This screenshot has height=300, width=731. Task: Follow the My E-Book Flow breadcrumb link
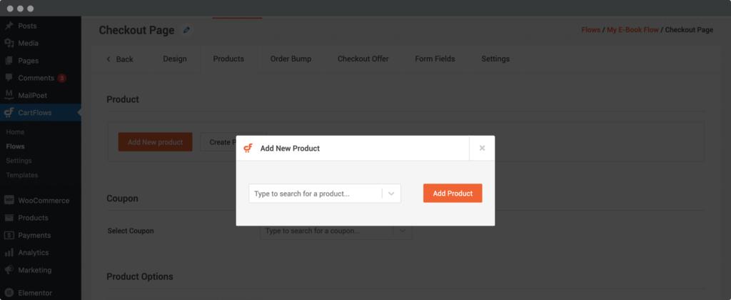pos(632,30)
